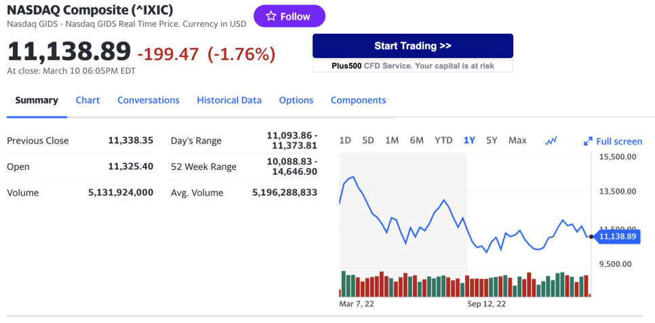Click the 15,500.00 y-axis label
The image size is (655, 323).
tap(618, 156)
